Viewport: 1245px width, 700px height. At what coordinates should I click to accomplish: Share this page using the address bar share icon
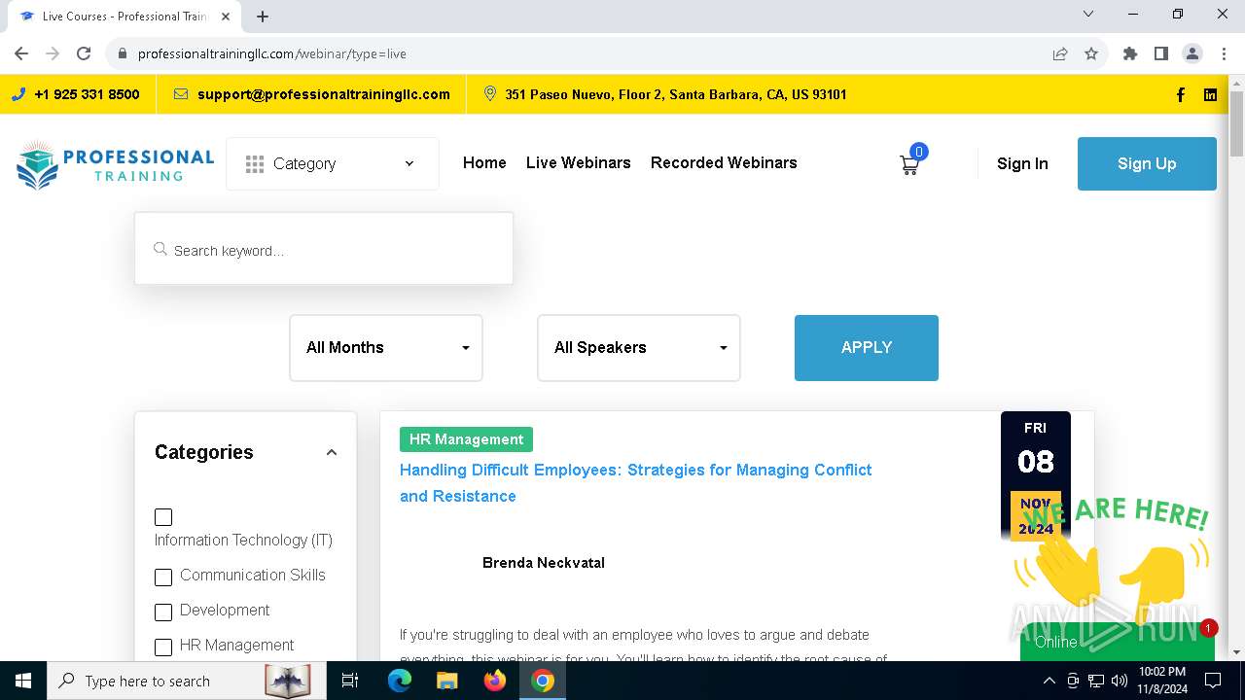click(1060, 53)
